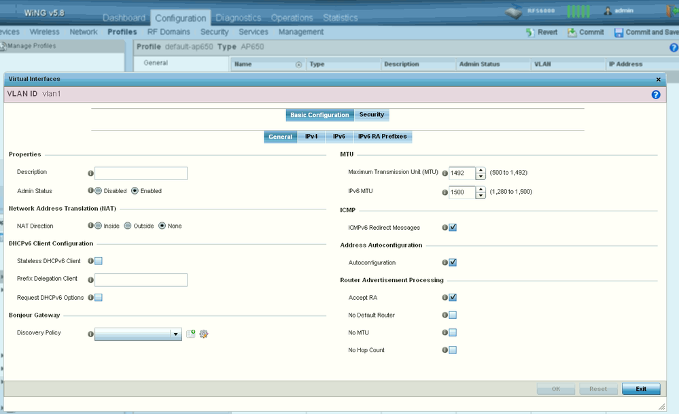Check the No Default Router checkbox
Image resolution: width=679 pixels, height=414 pixels.
click(x=453, y=315)
